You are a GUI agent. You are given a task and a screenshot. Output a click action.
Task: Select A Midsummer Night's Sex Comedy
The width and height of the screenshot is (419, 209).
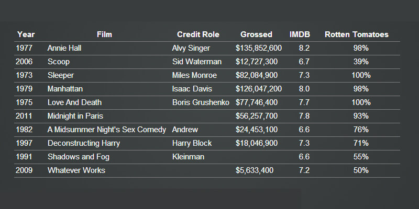[x=106, y=130]
